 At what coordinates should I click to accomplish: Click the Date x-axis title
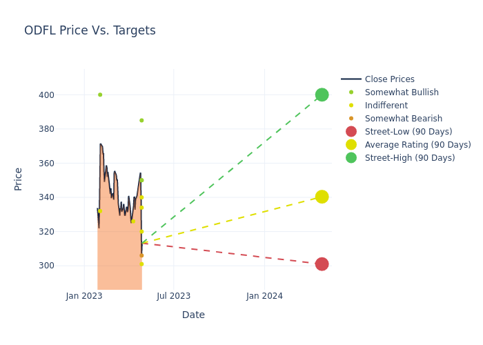(x=193, y=315)
